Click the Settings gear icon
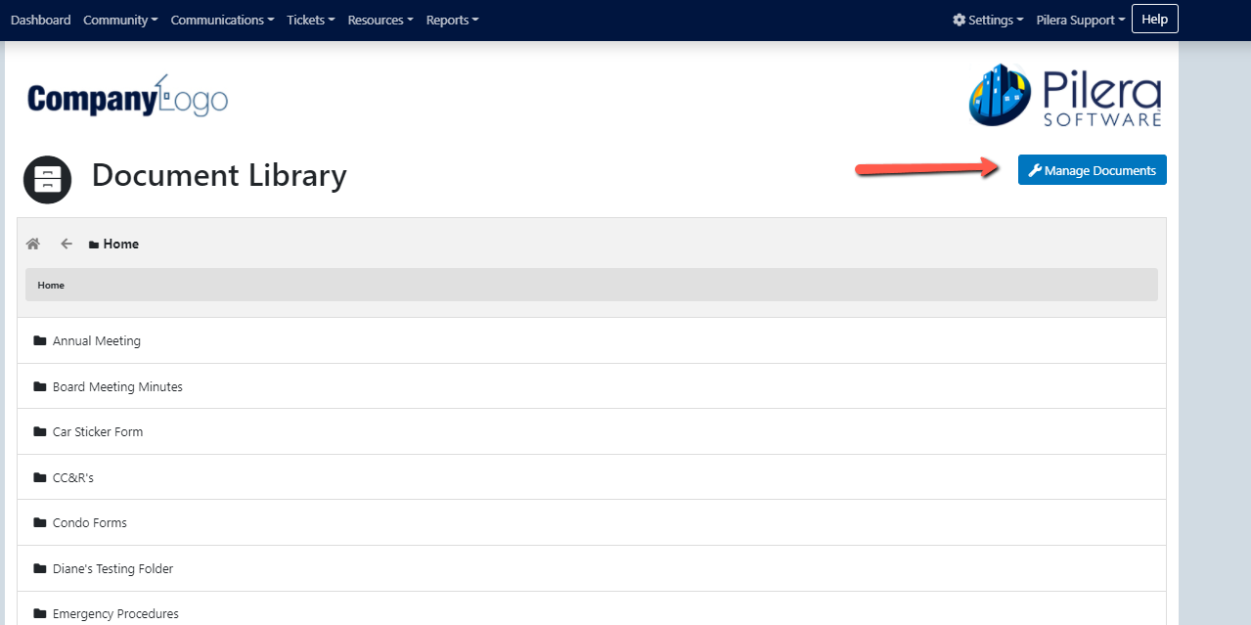The image size is (1251, 625). click(x=959, y=20)
